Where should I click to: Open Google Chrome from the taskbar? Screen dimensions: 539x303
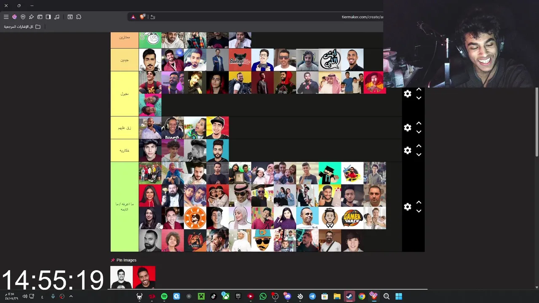[362, 296]
